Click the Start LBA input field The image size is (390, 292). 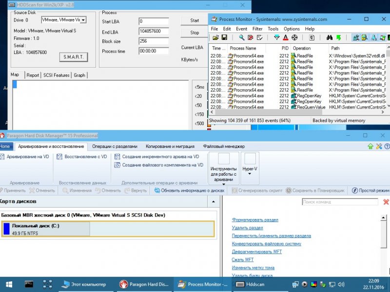click(154, 21)
